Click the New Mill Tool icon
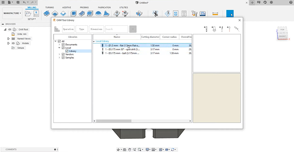Image resolution: width=294 pixels, height=152 pixels. pyautogui.click(x=207, y=29)
